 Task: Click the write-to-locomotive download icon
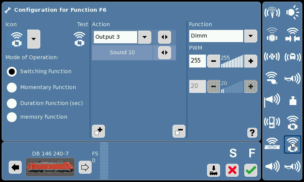pyautogui.click(x=214, y=170)
